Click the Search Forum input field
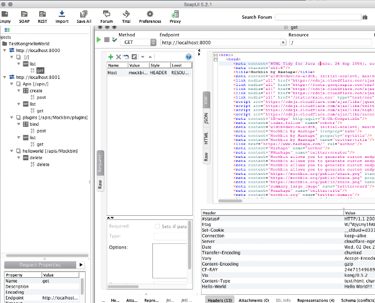This screenshot has width=375, height=303. tap(318, 17)
